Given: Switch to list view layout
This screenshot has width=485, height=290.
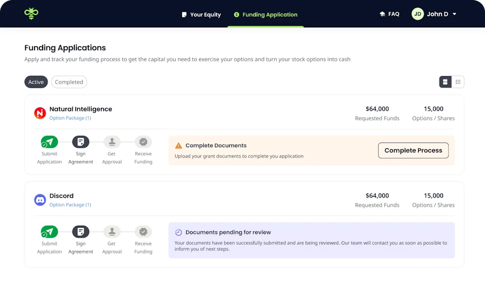Looking at the screenshot, I should (x=458, y=82).
